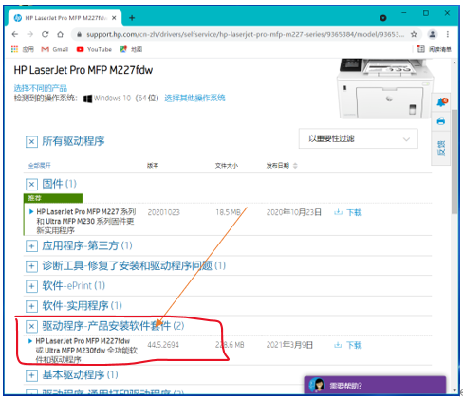The height and width of the screenshot is (398, 463).
Task: Click the site lock icon
Action: coord(79,34)
